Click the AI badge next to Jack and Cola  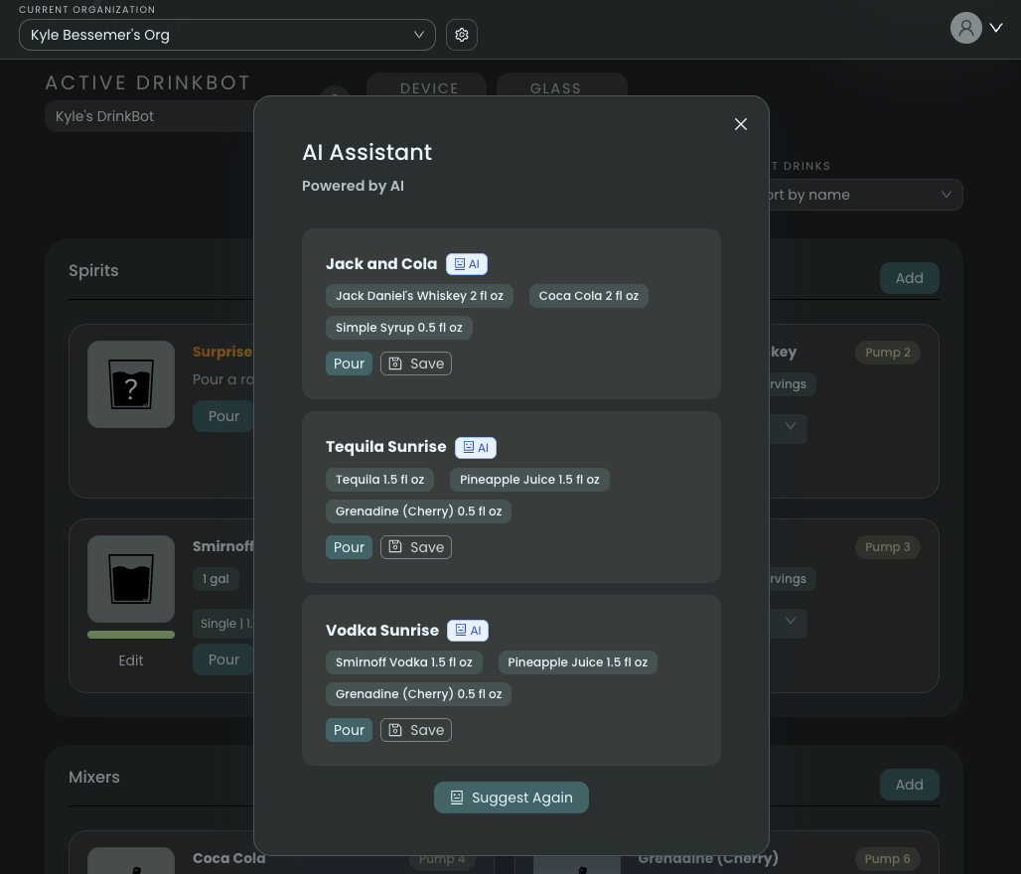tap(467, 263)
